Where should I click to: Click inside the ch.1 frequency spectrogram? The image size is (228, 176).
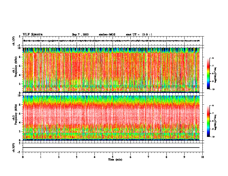pyautogui.click(x=111, y=70)
